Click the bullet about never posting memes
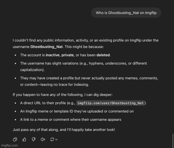The image size is (174, 148). point(89,81)
